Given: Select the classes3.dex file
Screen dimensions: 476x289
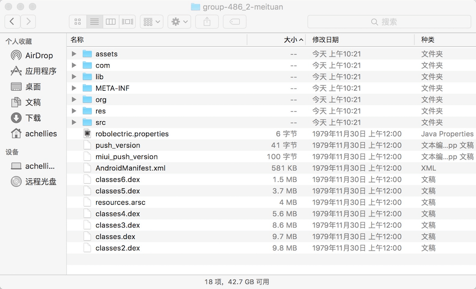Looking at the screenshot, I should (118, 225).
